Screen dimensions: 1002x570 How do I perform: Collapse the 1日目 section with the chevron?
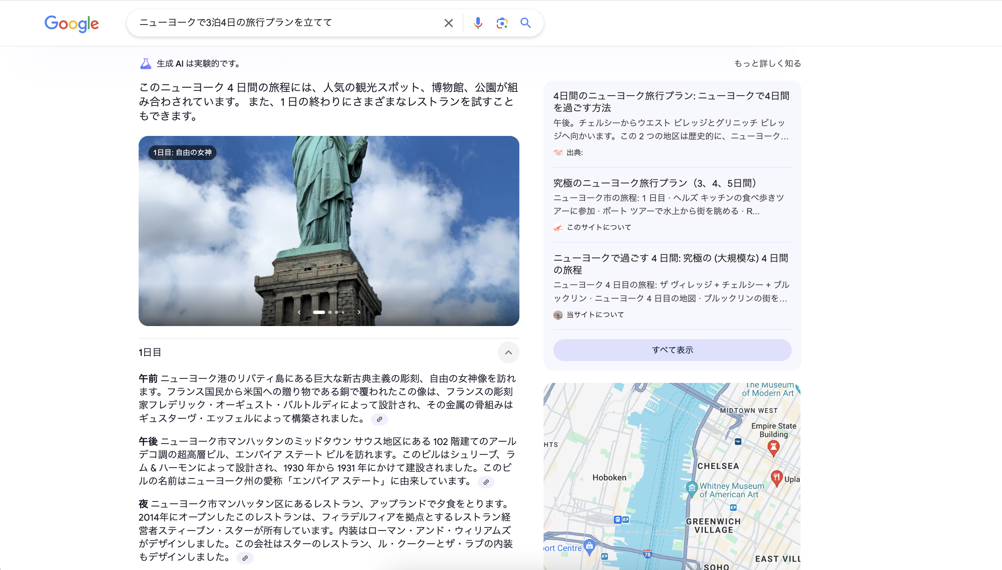tap(509, 352)
